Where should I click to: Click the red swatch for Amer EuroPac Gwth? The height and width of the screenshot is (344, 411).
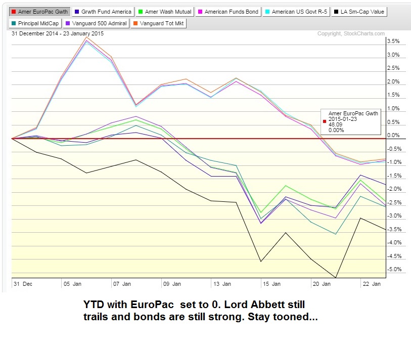[x=14, y=12]
